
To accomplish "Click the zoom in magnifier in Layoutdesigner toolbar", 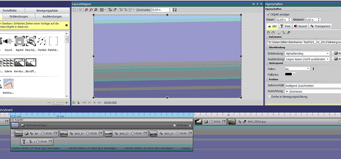I will 86,10.
